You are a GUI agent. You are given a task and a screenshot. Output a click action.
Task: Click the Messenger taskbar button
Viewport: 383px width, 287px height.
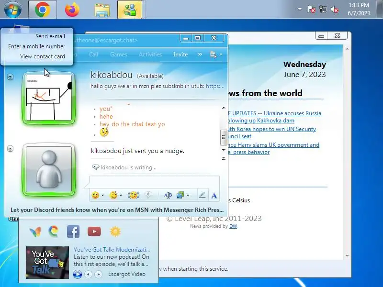tap(130, 10)
